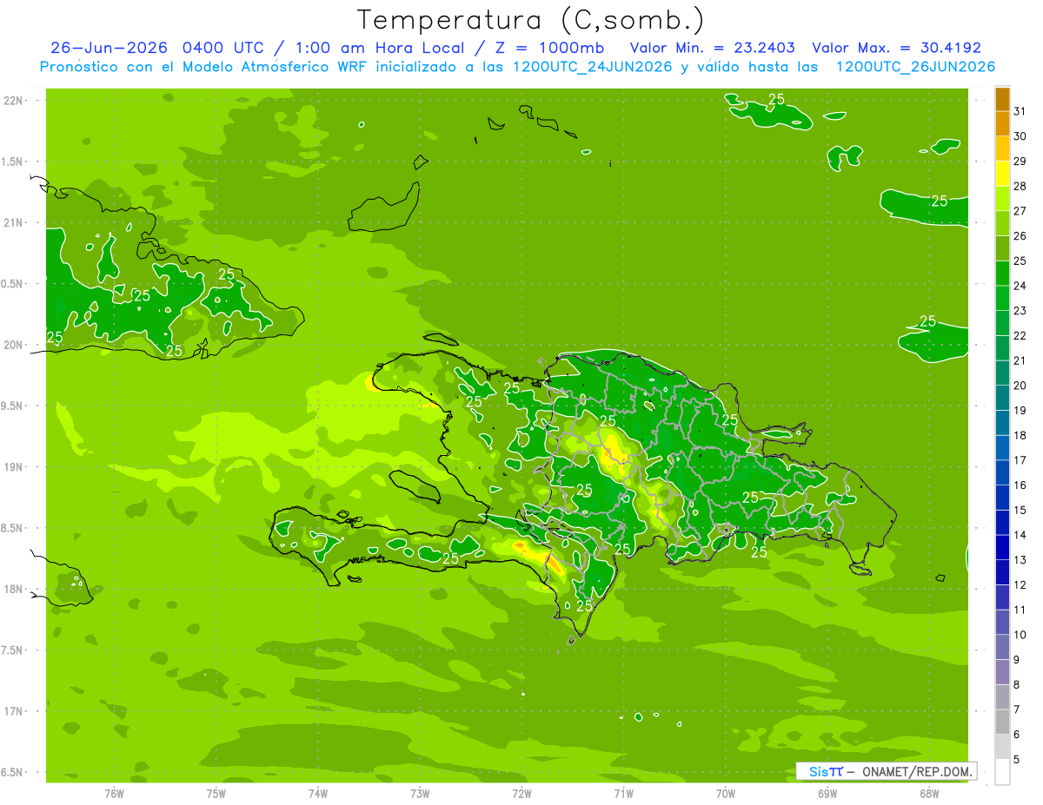1043x805 pixels.
Task: Click the colorbar scale label '24'
Action: coord(1020,286)
